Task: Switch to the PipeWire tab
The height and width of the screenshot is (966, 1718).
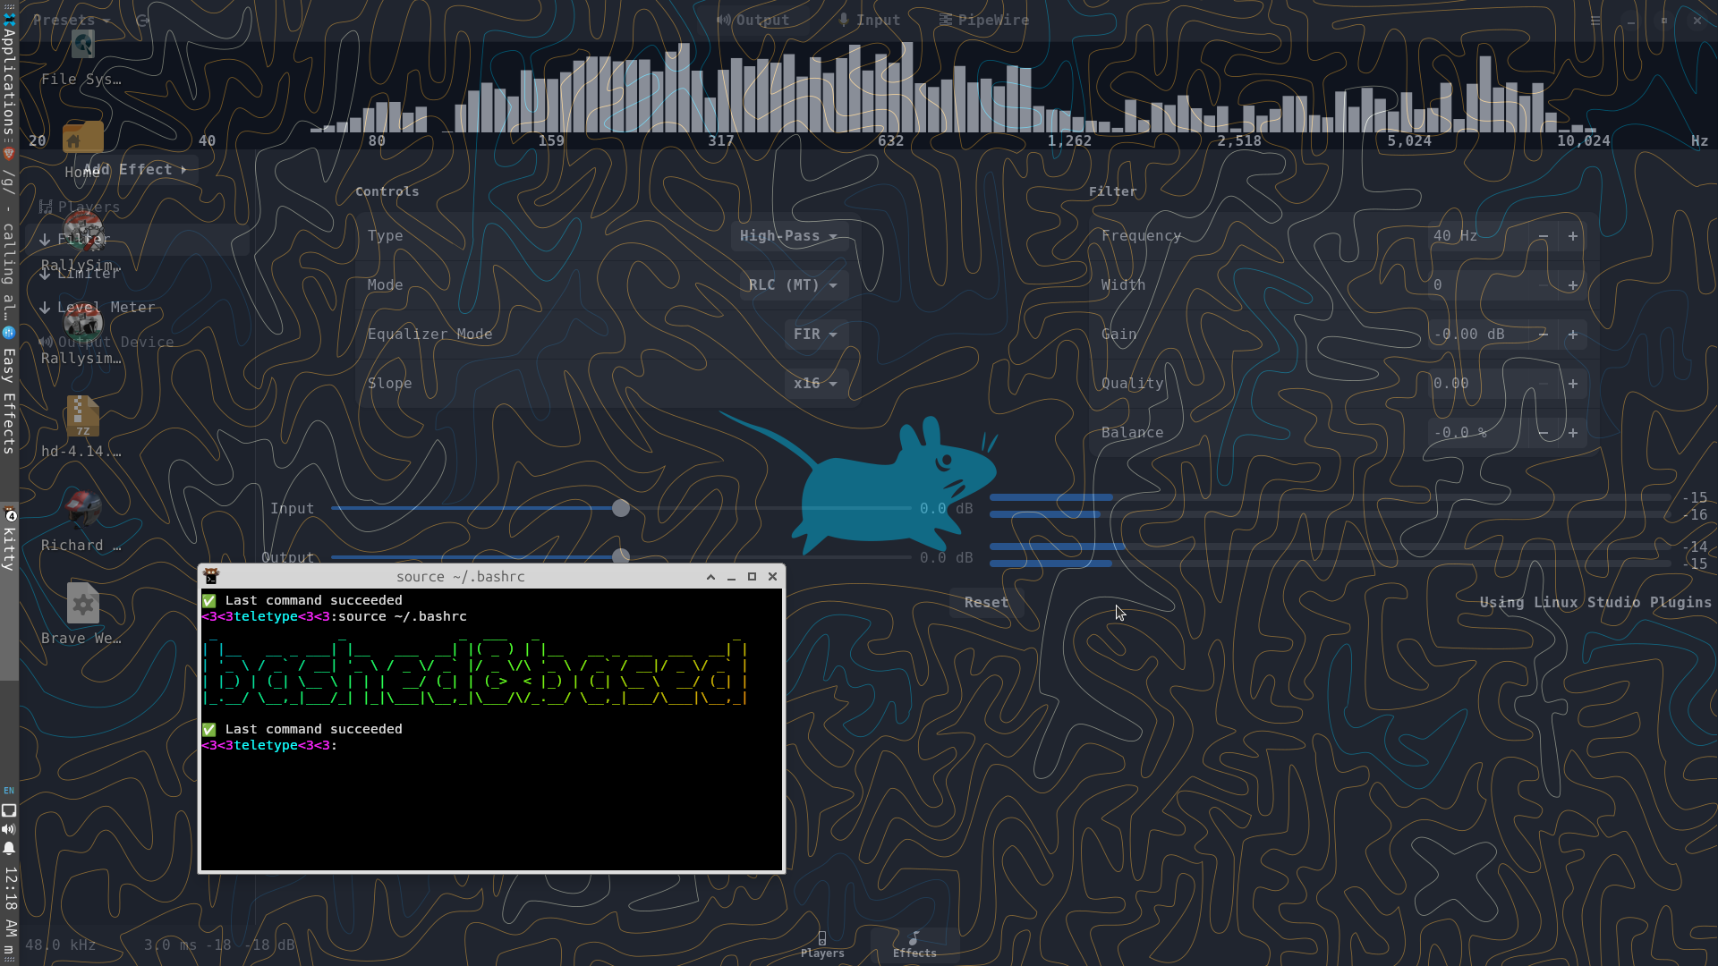Action: tap(984, 20)
